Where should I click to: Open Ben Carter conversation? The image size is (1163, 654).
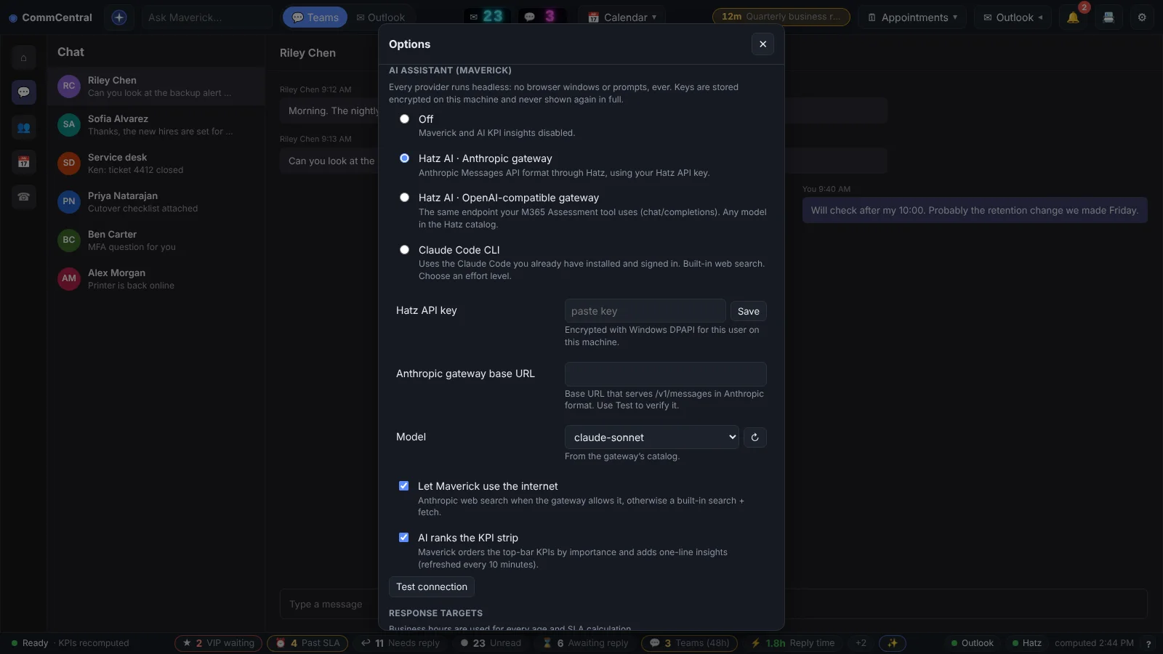click(156, 241)
